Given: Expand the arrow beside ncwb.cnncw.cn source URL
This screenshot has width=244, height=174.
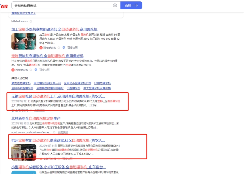Looking at the screenshot, I should click(54, 132).
